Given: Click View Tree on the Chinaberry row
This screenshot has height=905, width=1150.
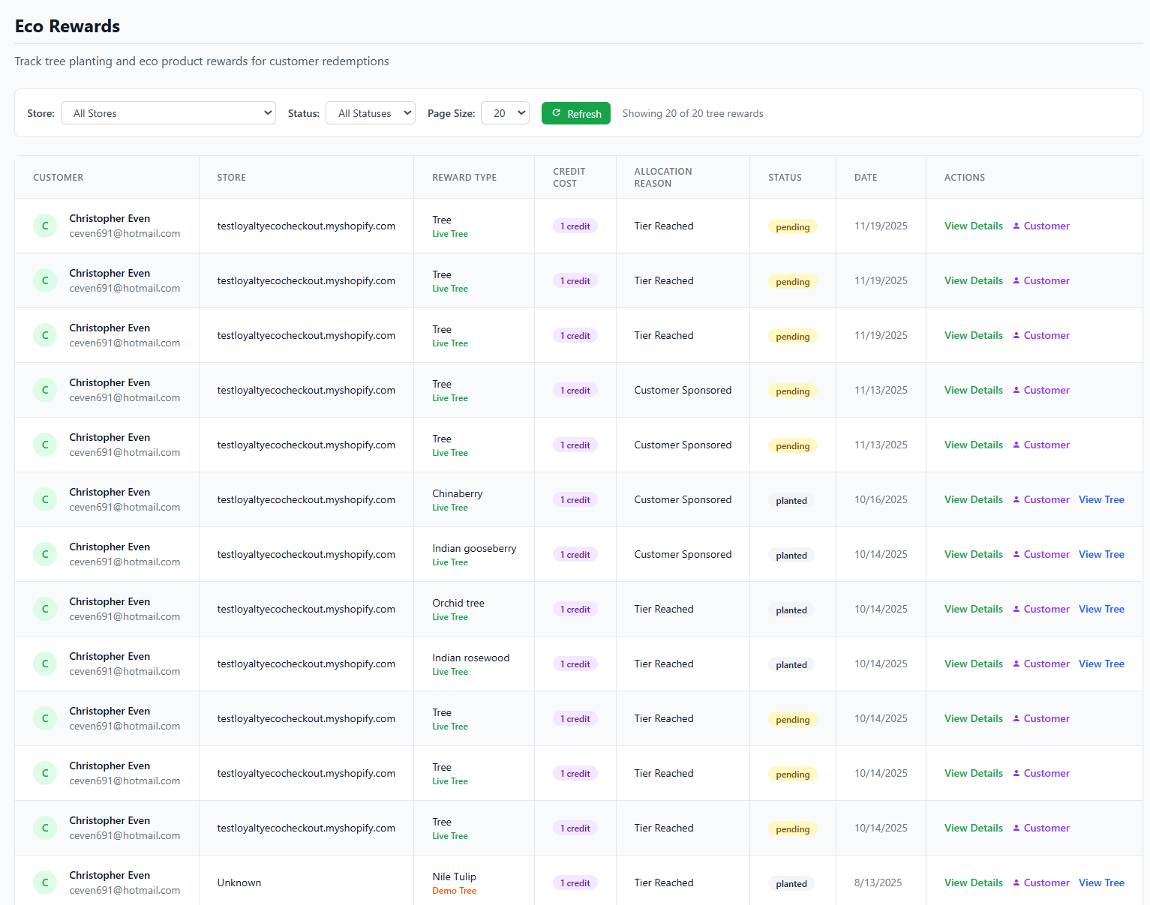Looking at the screenshot, I should click(1101, 499).
